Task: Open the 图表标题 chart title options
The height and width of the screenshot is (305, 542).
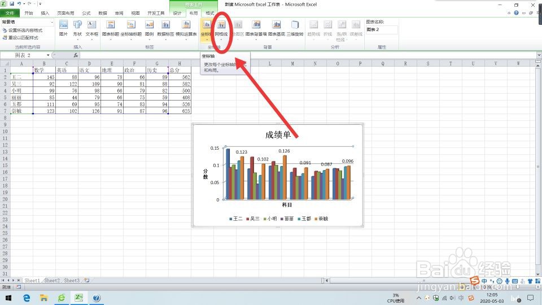Action: point(111,29)
